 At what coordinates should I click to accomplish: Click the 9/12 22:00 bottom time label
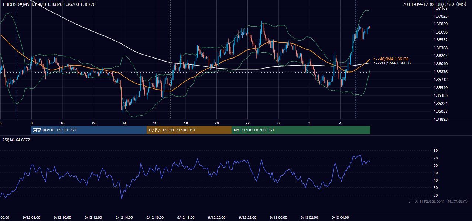click(x=247, y=218)
